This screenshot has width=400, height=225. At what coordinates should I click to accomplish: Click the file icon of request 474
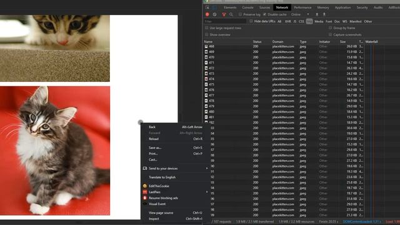tap(206, 79)
